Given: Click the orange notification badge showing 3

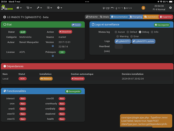Looking at the screenshot, I should point(143,8).
